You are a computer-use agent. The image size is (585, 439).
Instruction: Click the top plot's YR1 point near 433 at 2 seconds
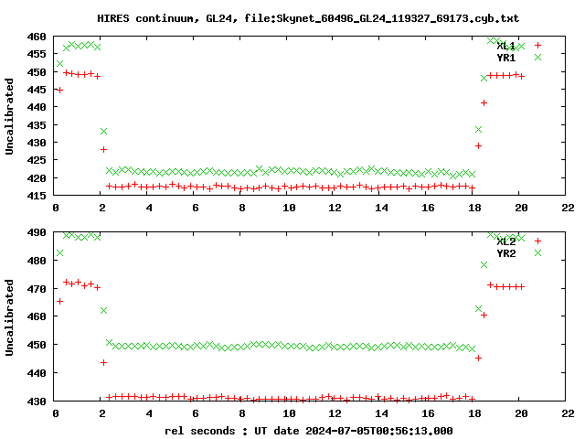point(103,132)
